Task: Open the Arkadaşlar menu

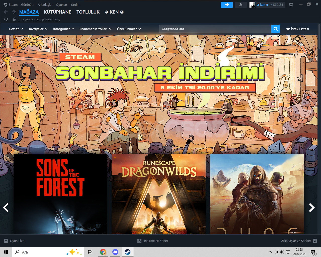Action: coord(45,5)
